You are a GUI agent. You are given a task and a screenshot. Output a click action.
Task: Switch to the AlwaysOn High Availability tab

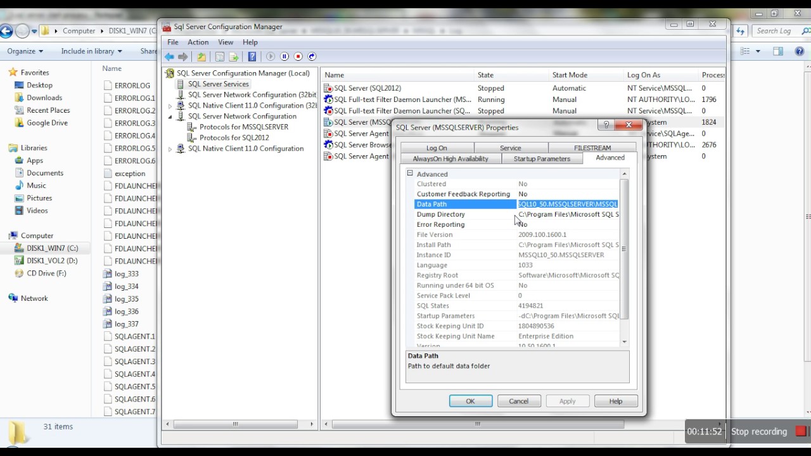(450, 159)
